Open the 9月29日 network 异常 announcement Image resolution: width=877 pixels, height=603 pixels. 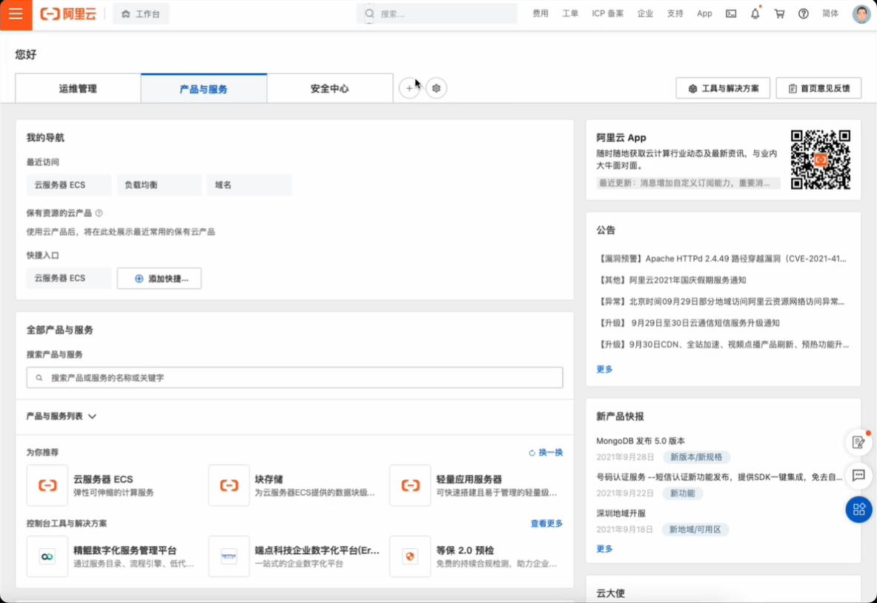pos(721,301)
